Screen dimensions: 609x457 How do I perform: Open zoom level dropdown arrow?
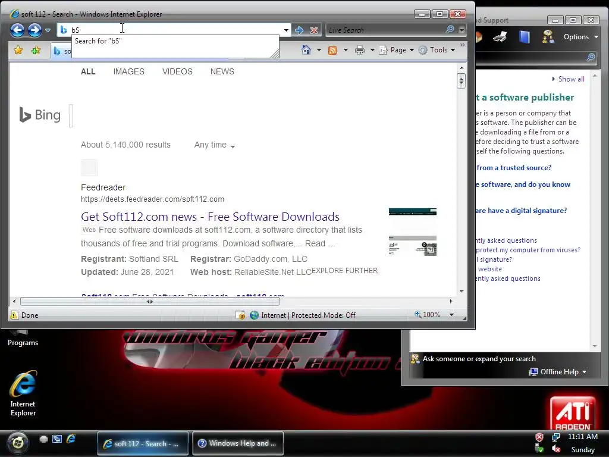click(x=451, y=315)
